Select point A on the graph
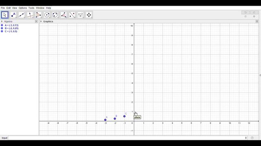Screen dimensions: 261x146 point(105,120)
